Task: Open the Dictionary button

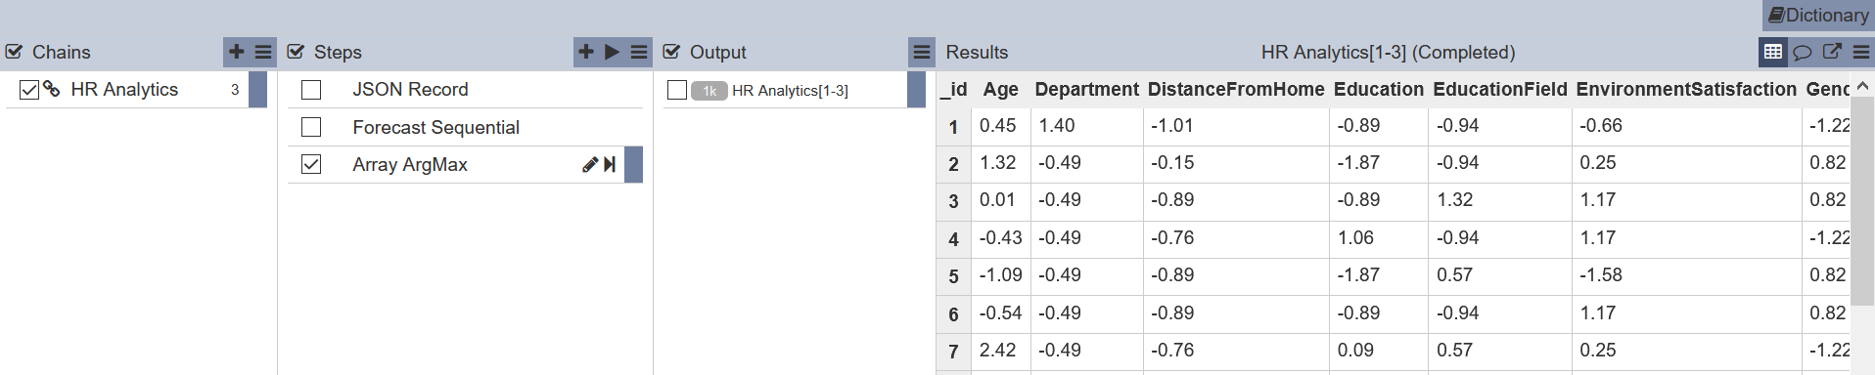Action: 1818,15
